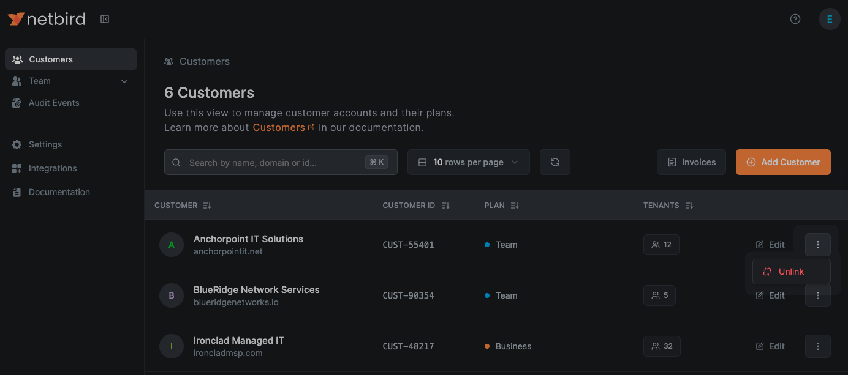Image resolution: width=848 pixels, height=375 pixels.
Task: Sort by Customer column
Action: [183, 206]
